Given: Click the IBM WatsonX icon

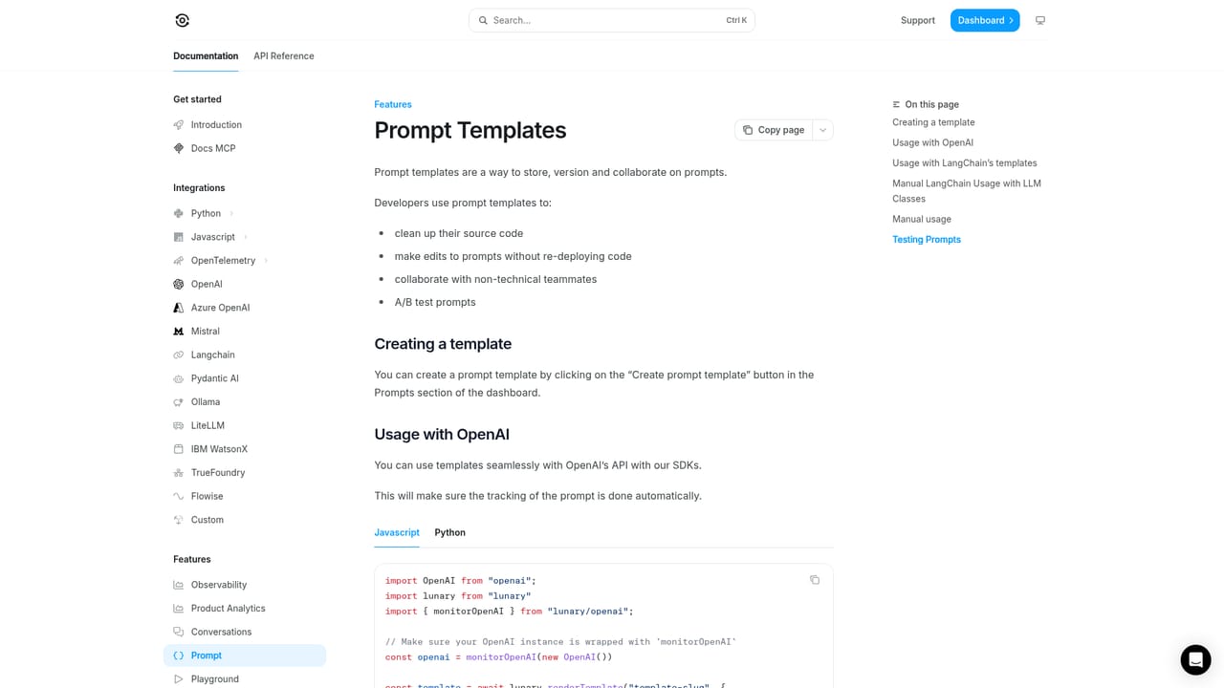Looking at the screenshot, I should 179,449.
